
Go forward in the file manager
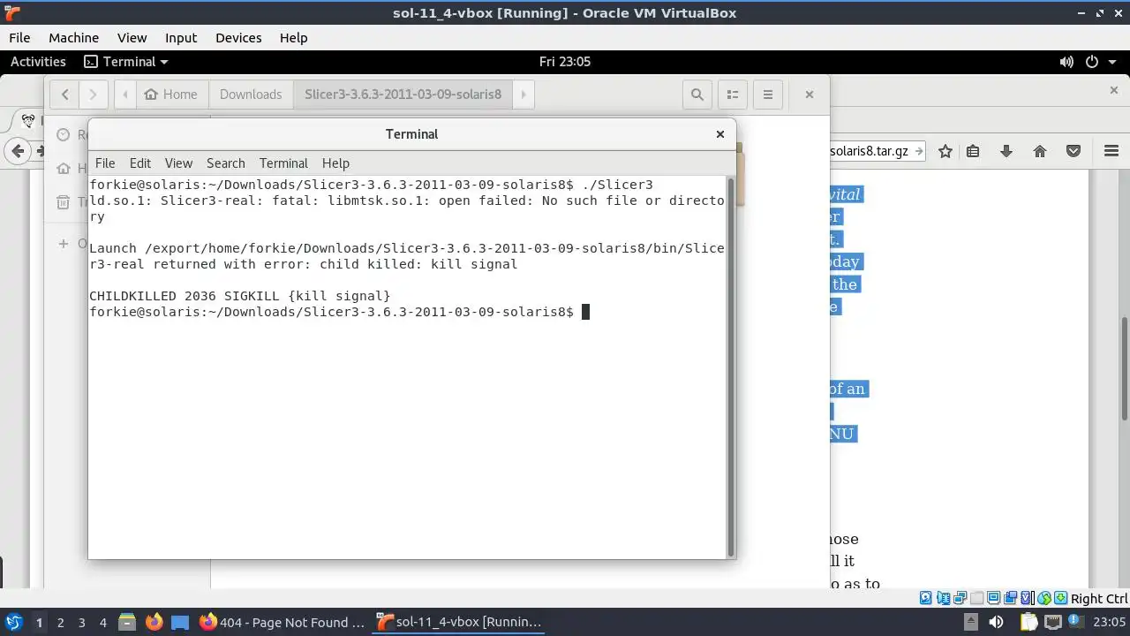click(93, 95)
